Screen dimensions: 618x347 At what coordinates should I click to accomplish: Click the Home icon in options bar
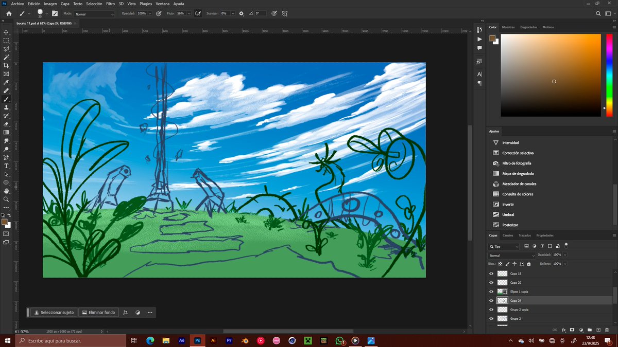[x=9, y=13]
